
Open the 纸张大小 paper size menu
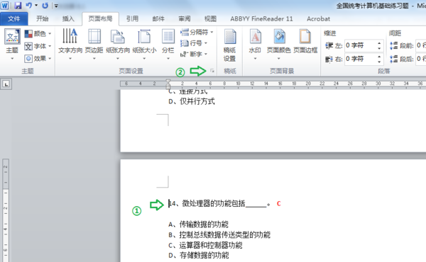[x=144, y=44]
